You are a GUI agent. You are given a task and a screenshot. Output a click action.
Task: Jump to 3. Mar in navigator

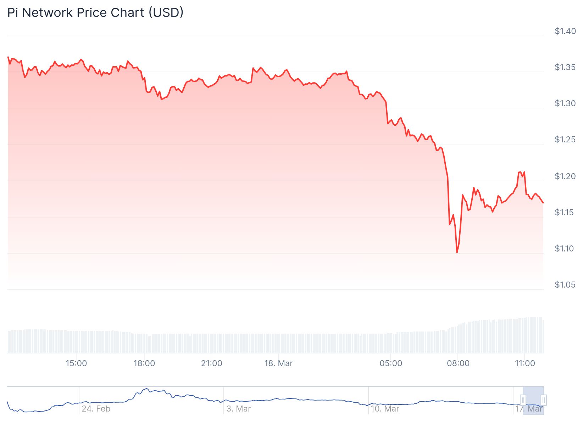click(x=239, y=409)
